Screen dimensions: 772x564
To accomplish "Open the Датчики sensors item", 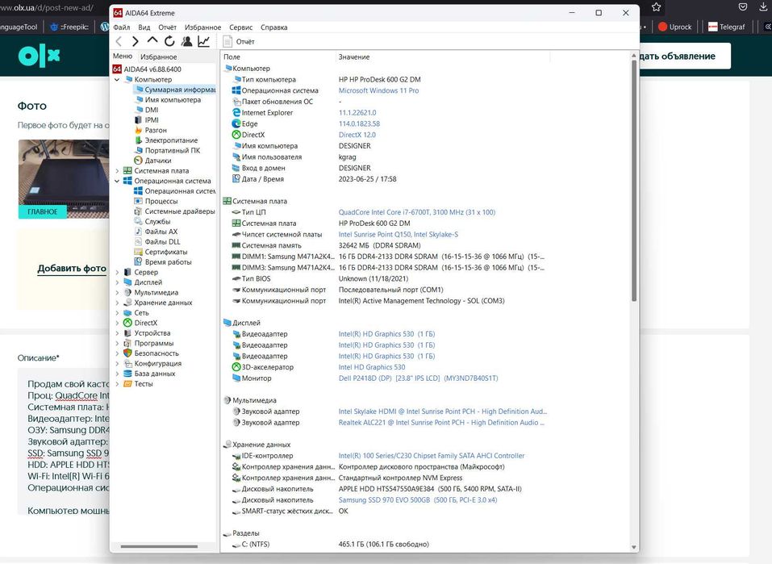I will [x=157, y=161].
